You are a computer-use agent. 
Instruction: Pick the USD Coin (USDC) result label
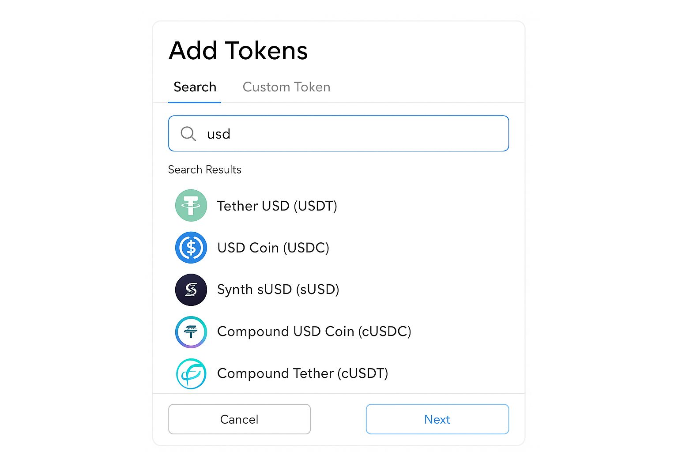pyautogui.click(x=273, y=248)
